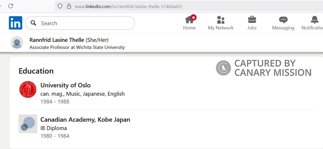Open the University of Oslo school link

point(65,85)
